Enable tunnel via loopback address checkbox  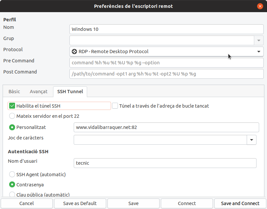[x=115, y=106]
